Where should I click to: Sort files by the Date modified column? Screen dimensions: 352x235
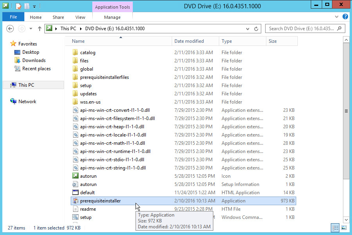189,41
